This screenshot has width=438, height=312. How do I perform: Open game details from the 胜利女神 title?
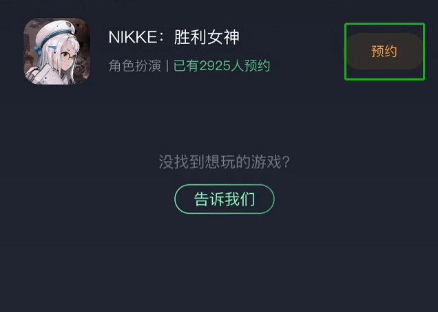pyautogui.click(x=207, y=37)
